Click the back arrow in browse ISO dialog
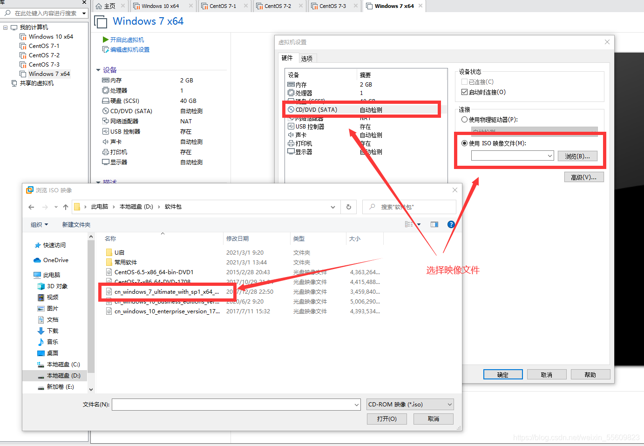 pos(31,207)
